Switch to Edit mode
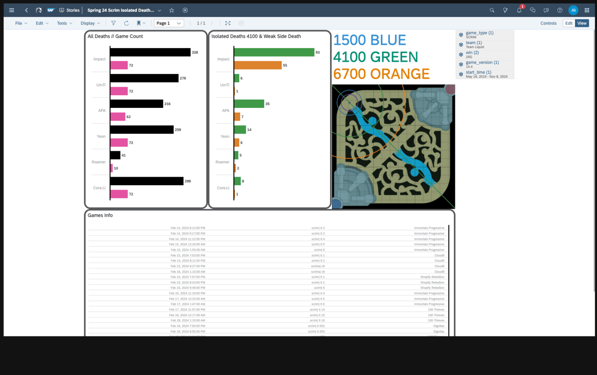Image resolution: width=597 pixels, height=375 pixels. [x=569, y=23]
